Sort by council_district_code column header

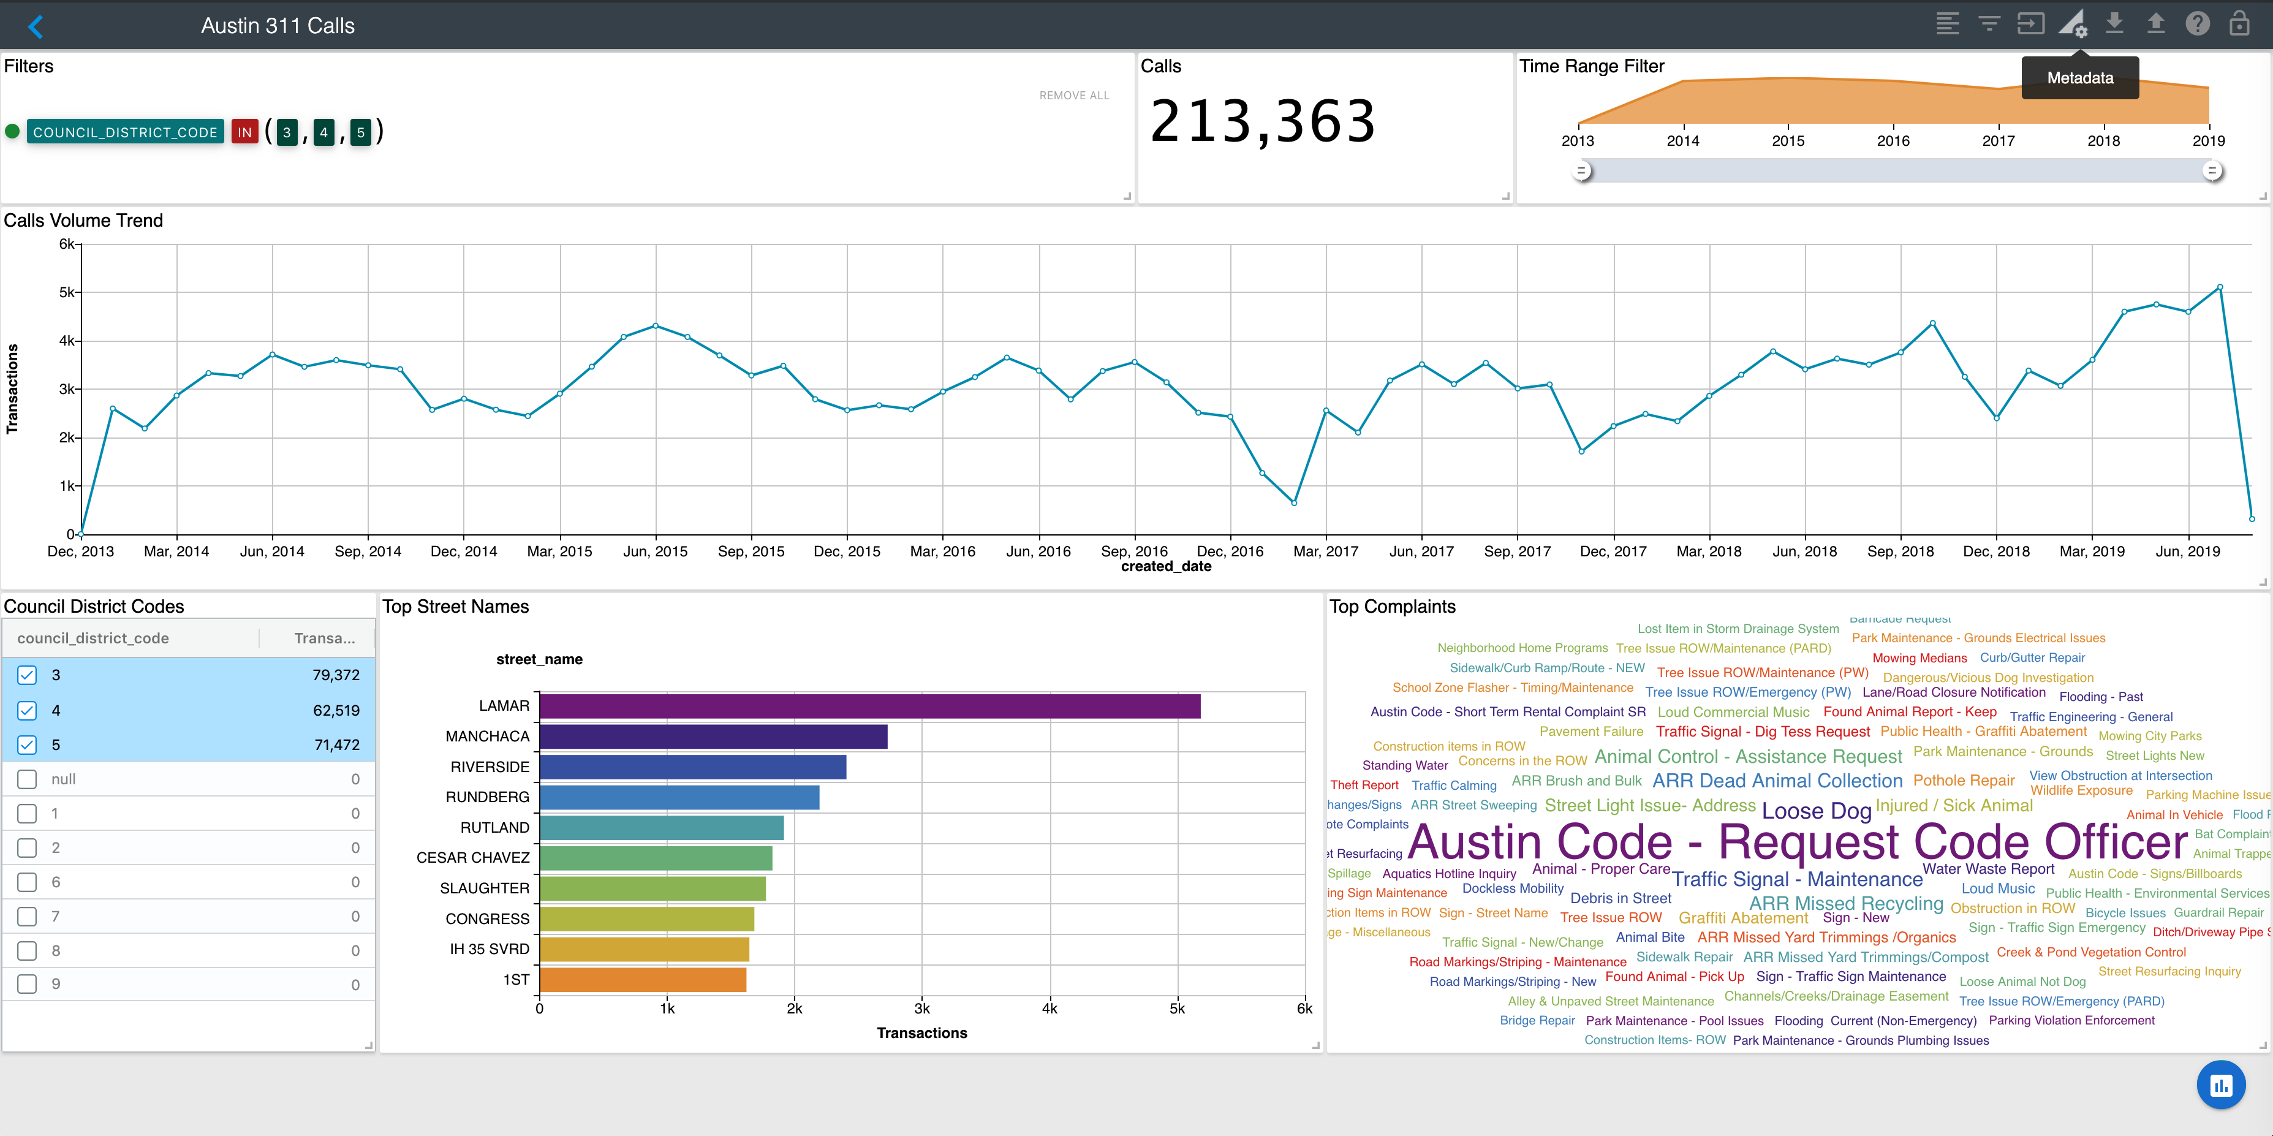93,638
